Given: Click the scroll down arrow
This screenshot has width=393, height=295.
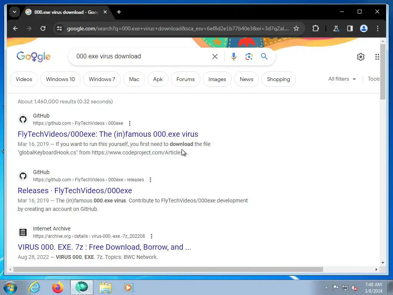Looking at the screenshot, I should pos(383,263).
